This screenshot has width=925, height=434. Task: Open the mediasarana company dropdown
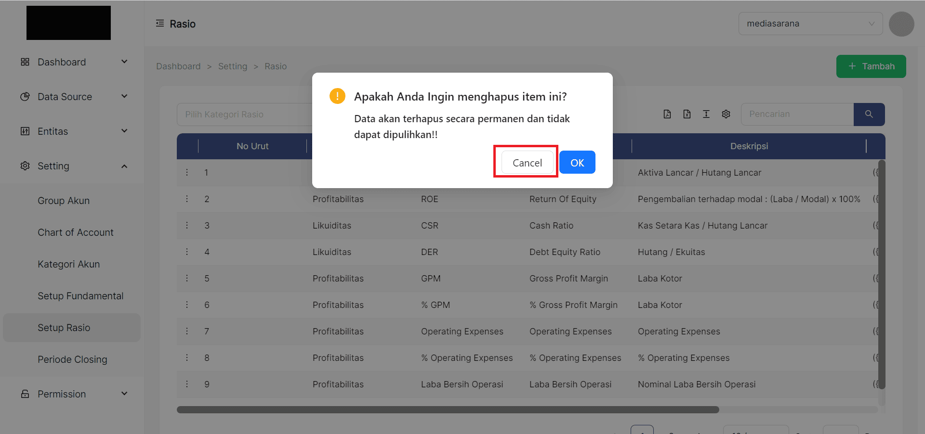[x=810, y=24]
